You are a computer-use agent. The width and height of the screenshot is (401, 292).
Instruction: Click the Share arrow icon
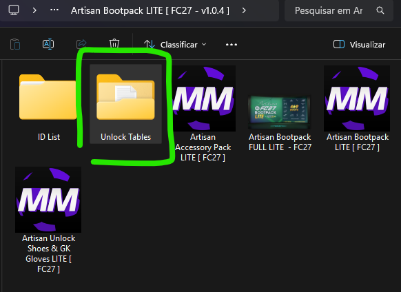pos(81,43)
